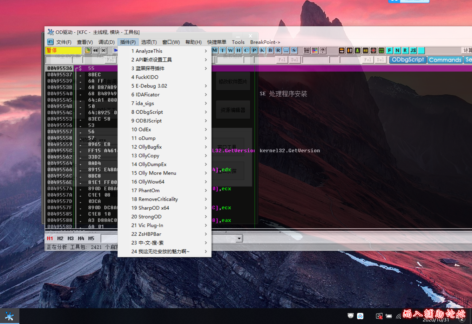
Task: Click the colorful grid appearance icon
Action: click(x=314, y=50)
